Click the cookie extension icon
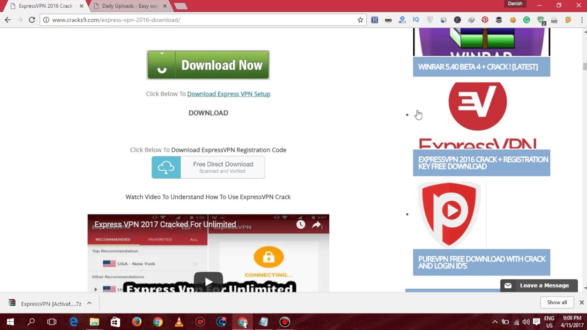 (513, 20)
